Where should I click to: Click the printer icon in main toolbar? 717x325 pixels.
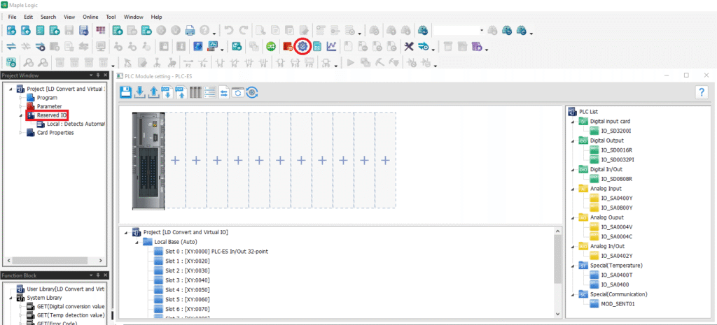coord(190,31)
